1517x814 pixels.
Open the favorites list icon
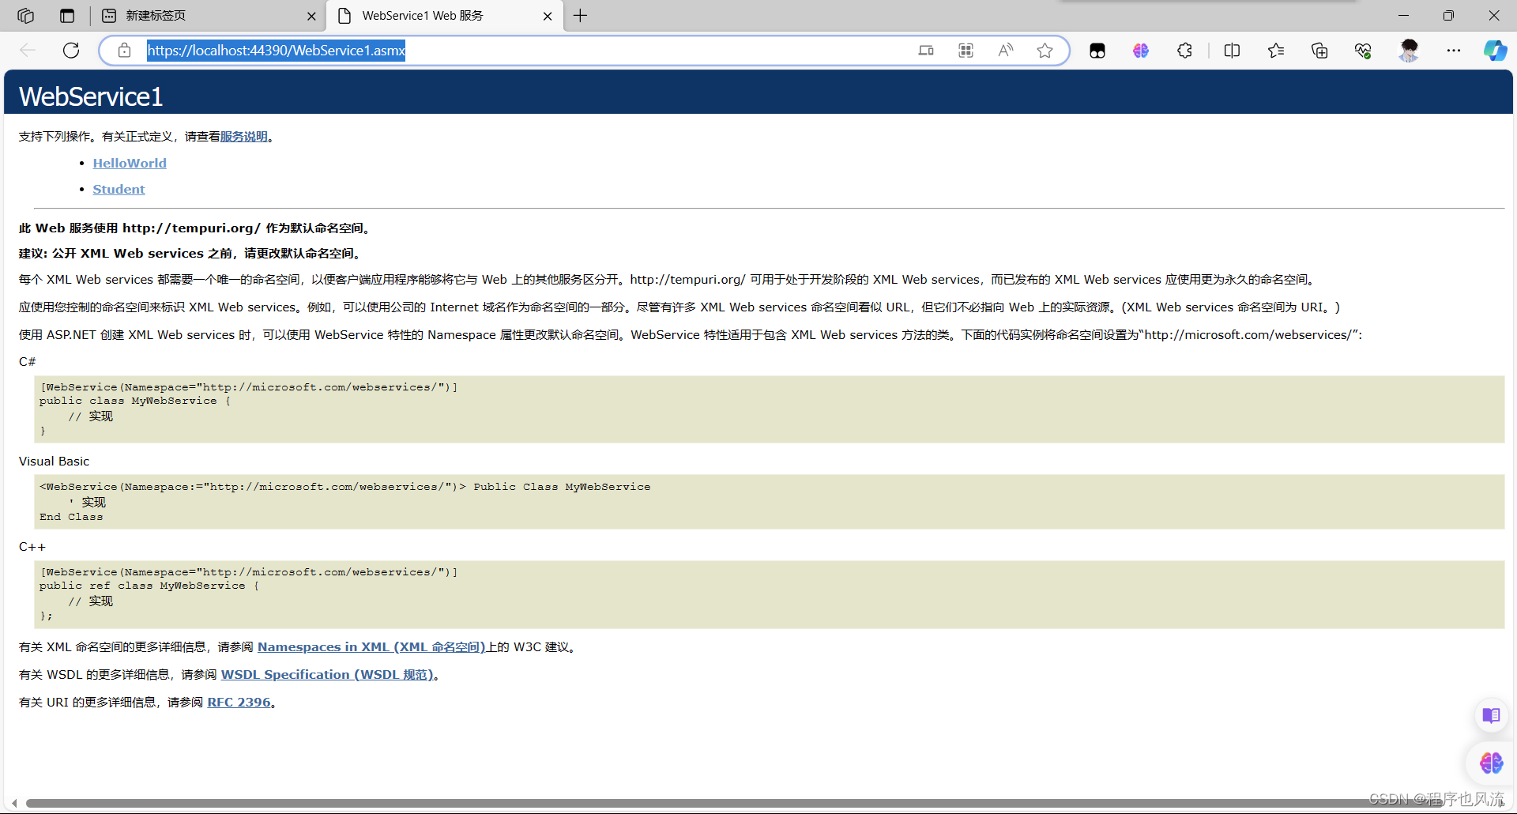tap(1276, 50)
